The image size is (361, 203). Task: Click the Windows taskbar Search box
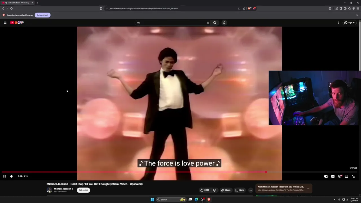(x=171, y=200)
